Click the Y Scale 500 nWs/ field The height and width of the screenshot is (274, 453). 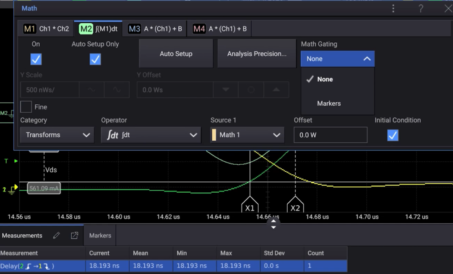coord(49,90)
